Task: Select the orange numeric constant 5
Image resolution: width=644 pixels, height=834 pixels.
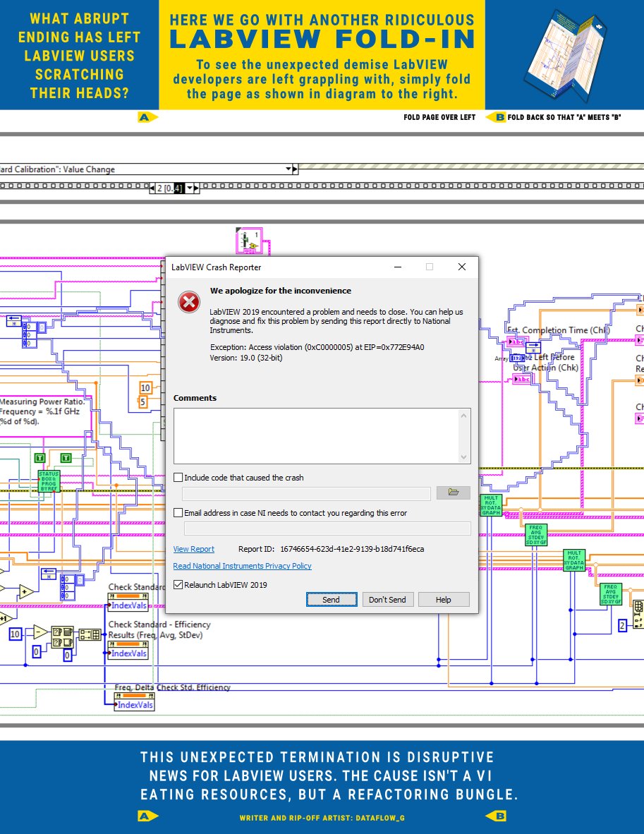Action: [x=142, y=402]
